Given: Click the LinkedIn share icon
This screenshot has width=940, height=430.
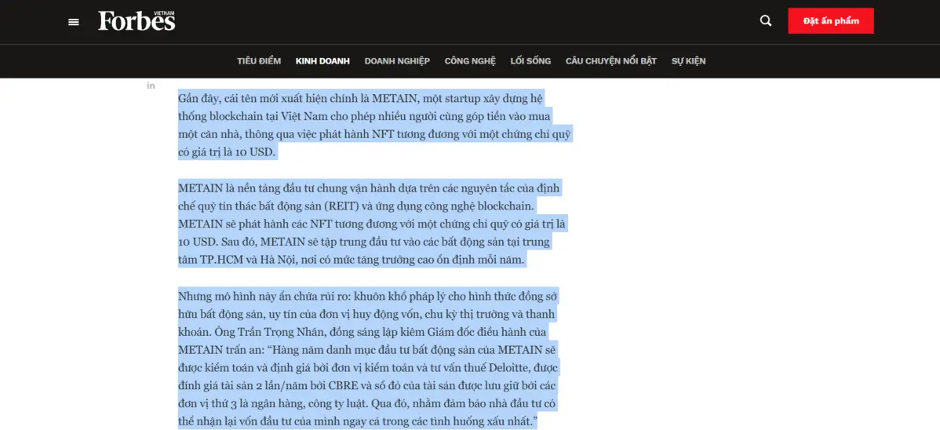Looking at the screenshot, I should click(151, 86).
